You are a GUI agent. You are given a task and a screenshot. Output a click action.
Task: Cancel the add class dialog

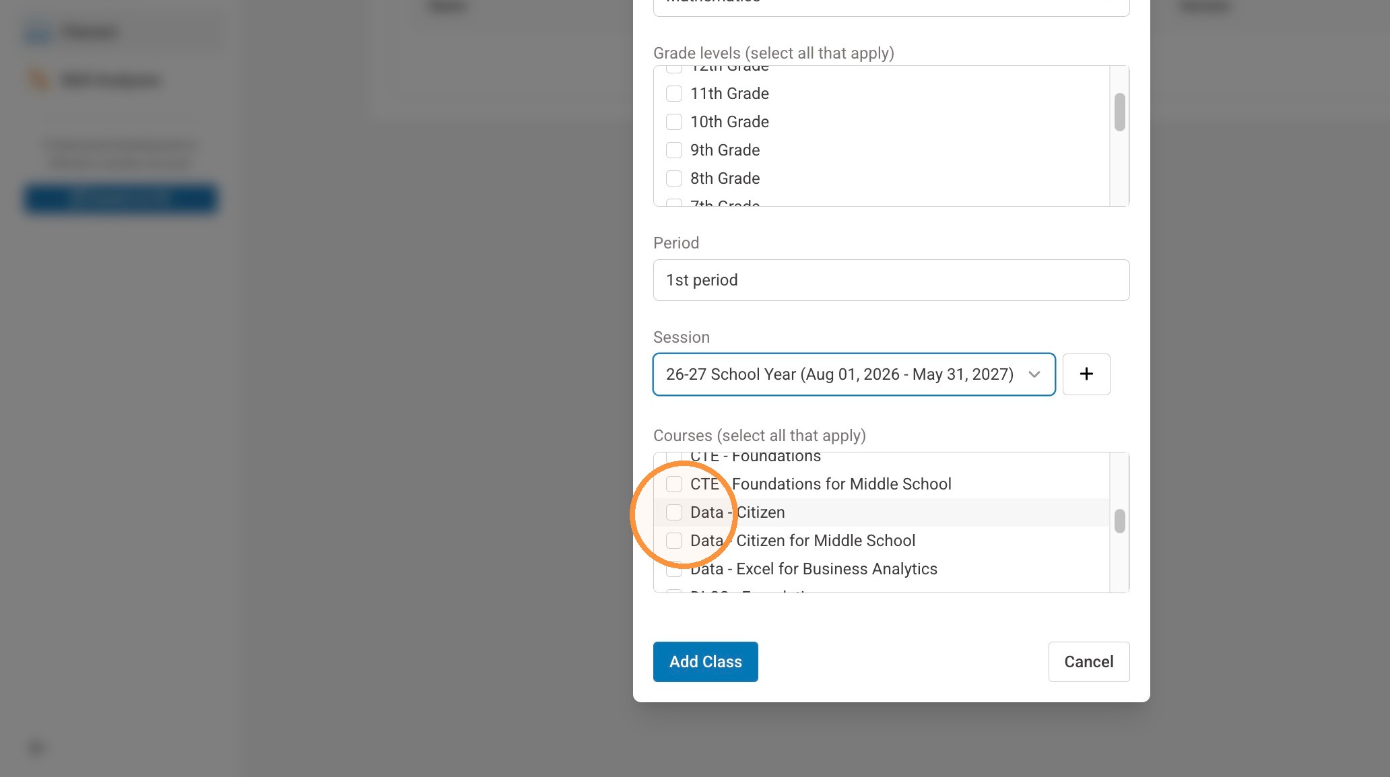1088,662
